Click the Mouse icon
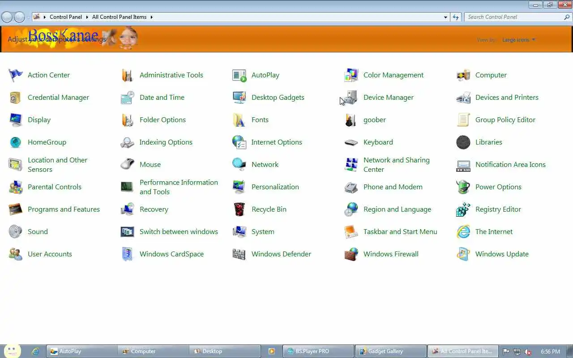Image resolution: width=573 pixels, height=358 pixels. [x=128, y=165]
